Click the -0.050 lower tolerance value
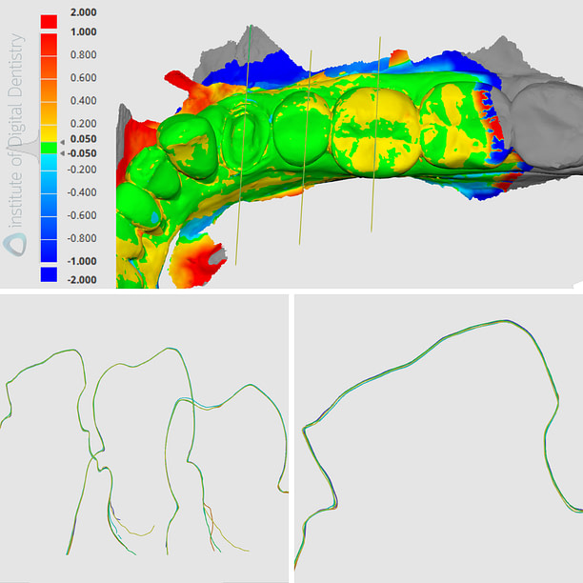Viewport: 583px width, 583px height. click(x=82, y=152)
